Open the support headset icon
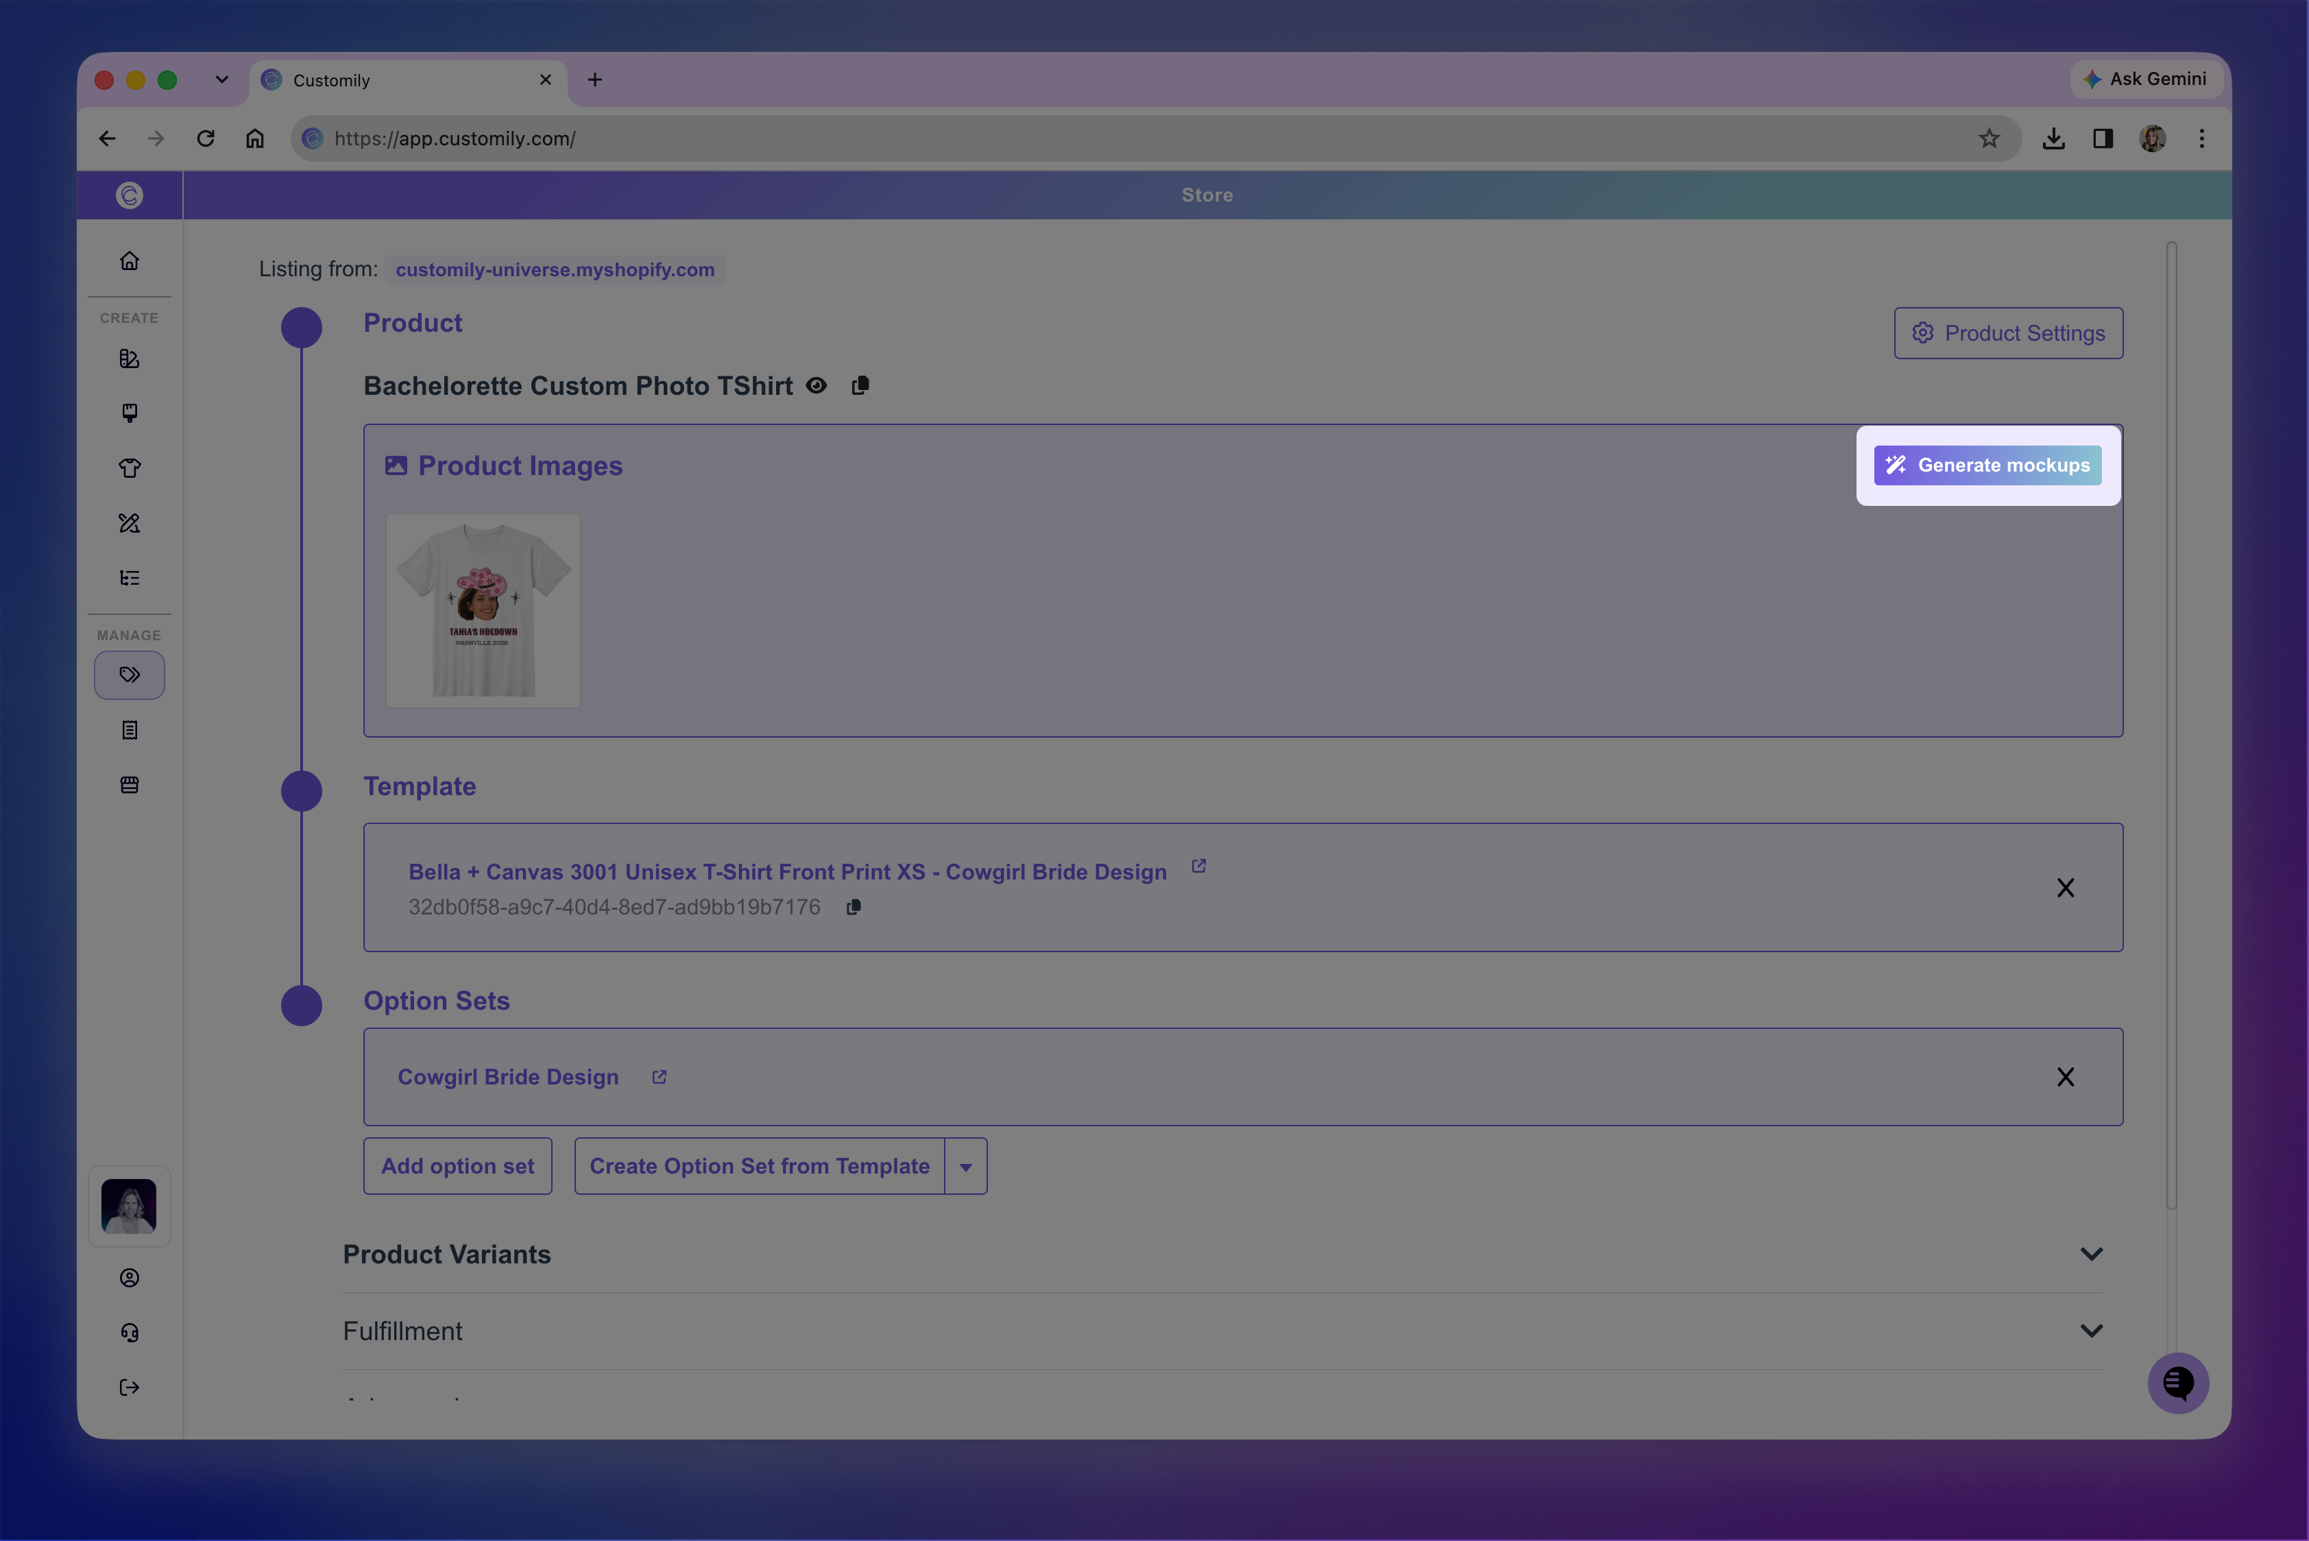Image resolution: width=2309 pixels, height=1541 pixels. (130, 1333)
